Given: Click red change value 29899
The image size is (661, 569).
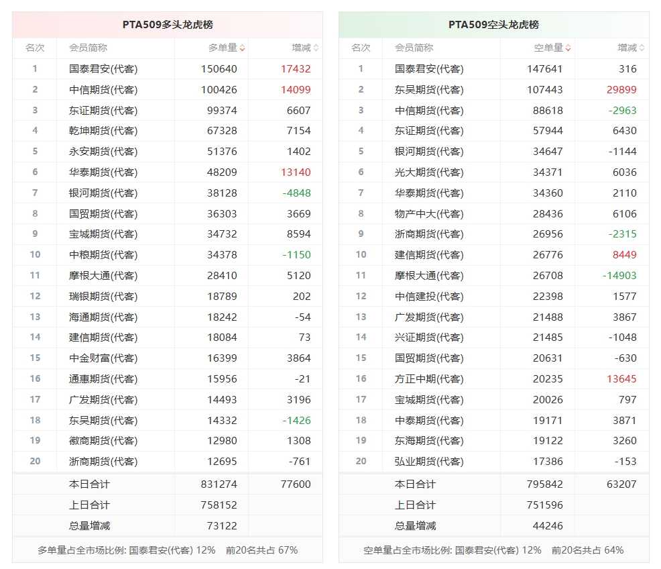Looking at the screenshot, I should coord(621,89).
